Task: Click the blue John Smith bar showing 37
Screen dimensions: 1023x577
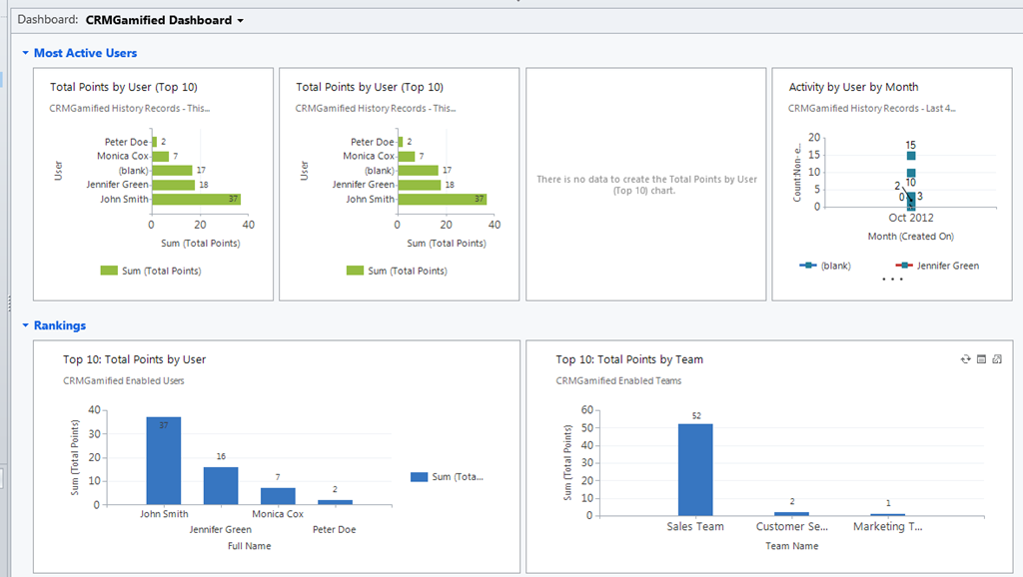Action: 164,460
